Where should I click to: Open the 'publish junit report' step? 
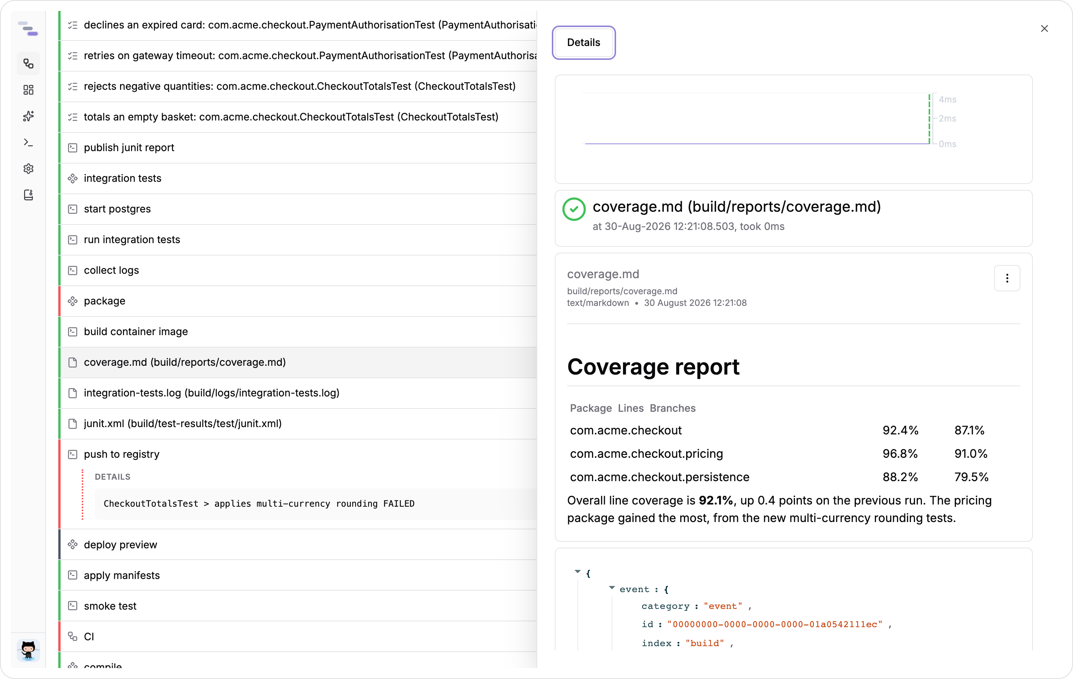(298, 148)
